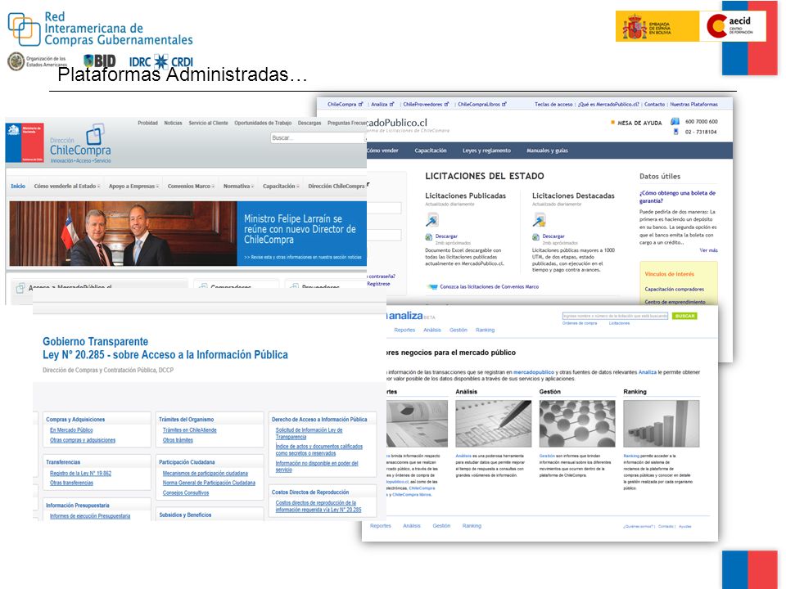Screen dimensions: 786x589
Task: Open the Capacitación compradores link
Action: pyautogui.click(x=674, y=289)
